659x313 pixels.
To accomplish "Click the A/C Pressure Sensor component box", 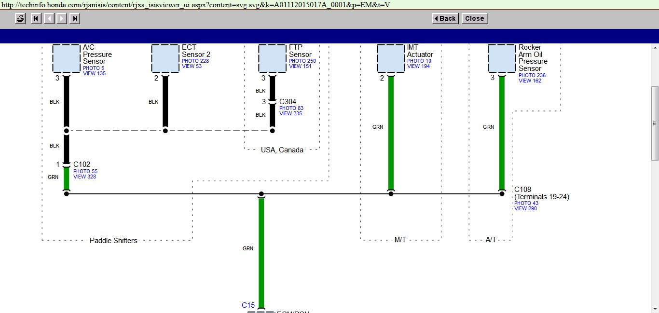I will tap(67, 58).
